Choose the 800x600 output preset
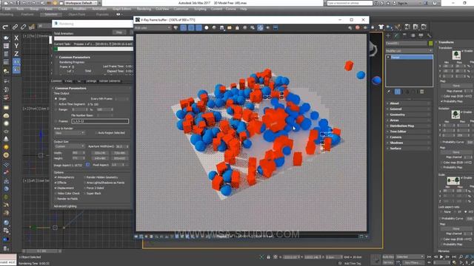Image resolution: width=474 pixels, height=266 pixels. pos(119,158)
